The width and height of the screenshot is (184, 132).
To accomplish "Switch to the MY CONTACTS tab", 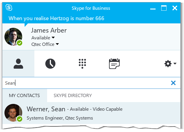I will pos(24,96).
